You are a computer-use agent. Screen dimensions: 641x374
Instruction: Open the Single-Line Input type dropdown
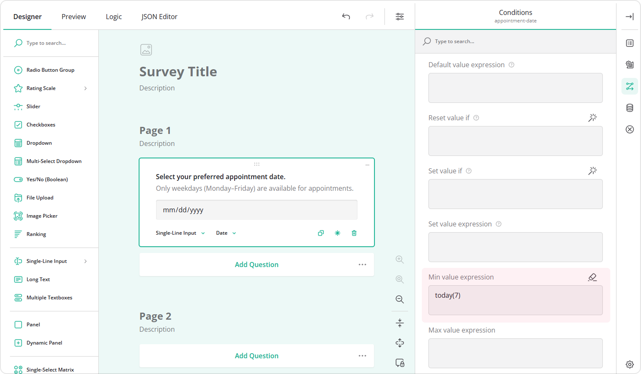pos(180,233)
